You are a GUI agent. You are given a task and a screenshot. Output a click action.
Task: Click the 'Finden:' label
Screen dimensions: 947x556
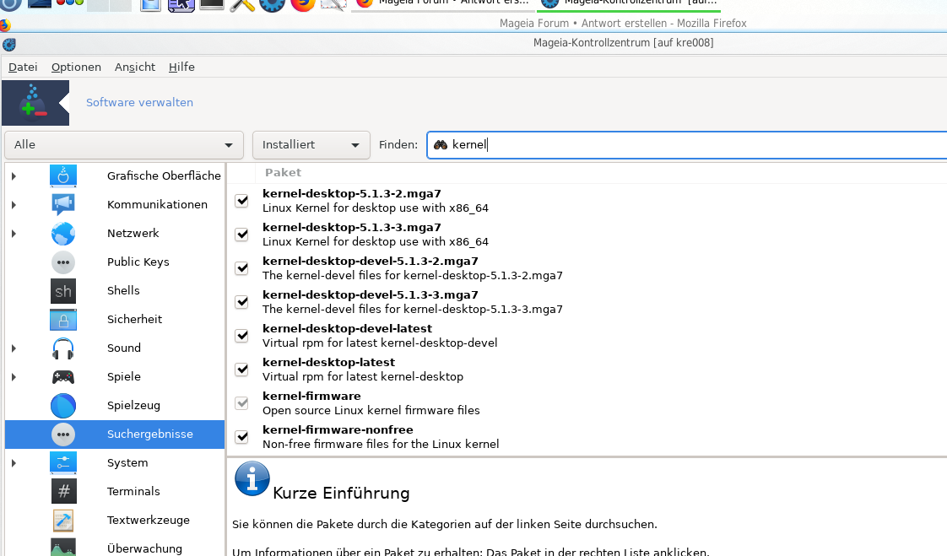coord(398,145)
